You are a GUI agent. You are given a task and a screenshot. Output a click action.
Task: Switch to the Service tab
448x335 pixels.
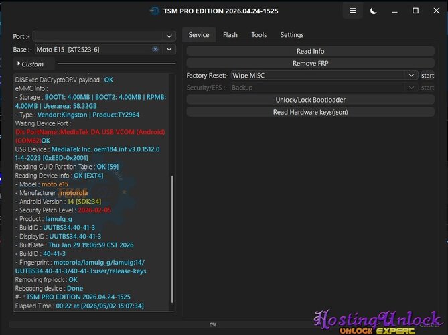tap(199, 35)
